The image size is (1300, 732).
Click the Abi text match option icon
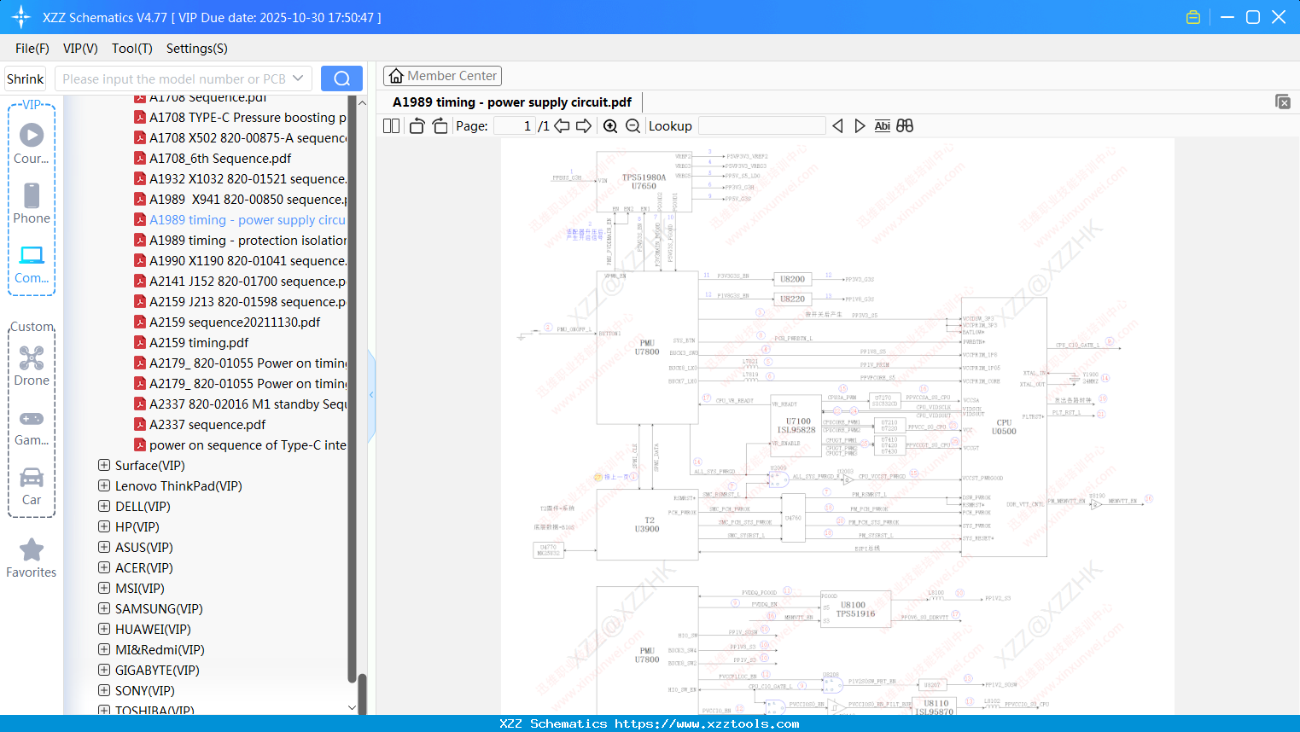[883, 126]
